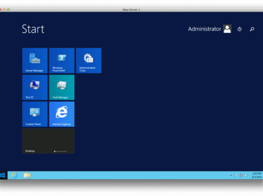Launch the Internet Explorer tile
This screenshot has height=196, width=263.
point(62,114)
